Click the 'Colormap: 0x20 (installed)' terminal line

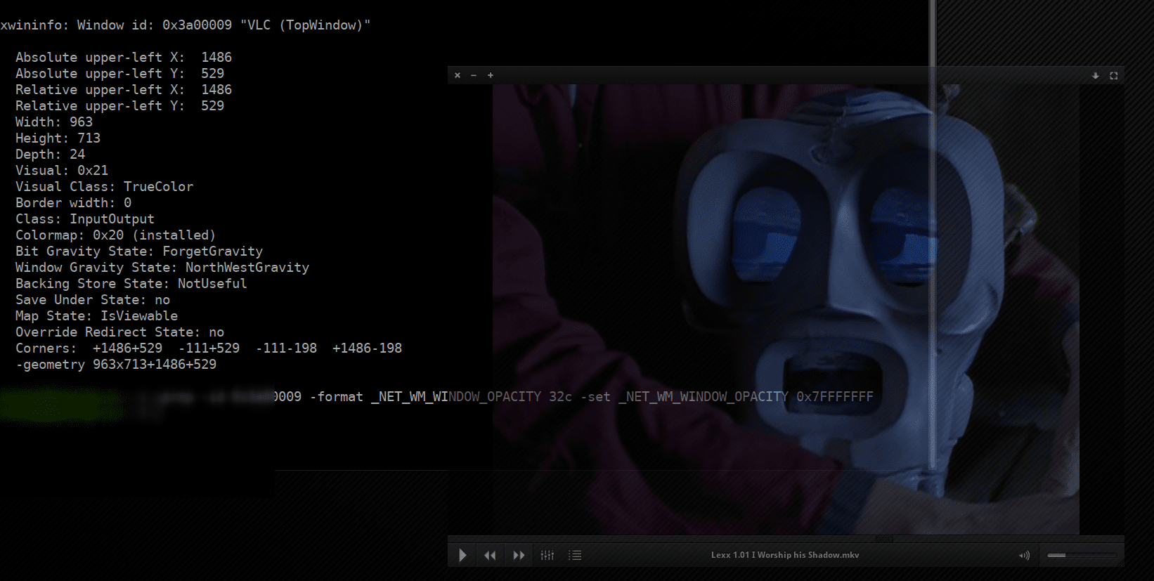point(115,235)
